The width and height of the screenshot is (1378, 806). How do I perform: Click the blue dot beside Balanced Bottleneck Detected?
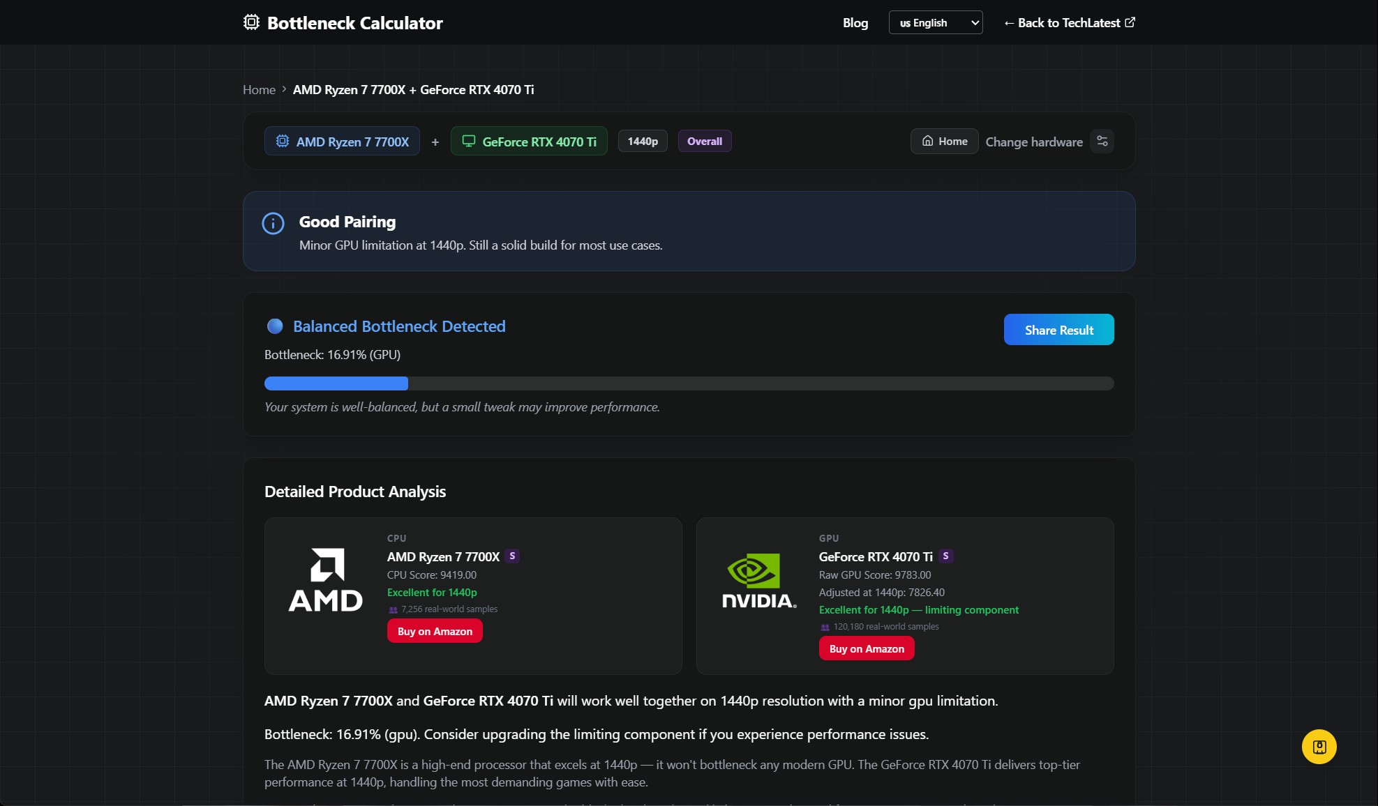coord(275,326)
